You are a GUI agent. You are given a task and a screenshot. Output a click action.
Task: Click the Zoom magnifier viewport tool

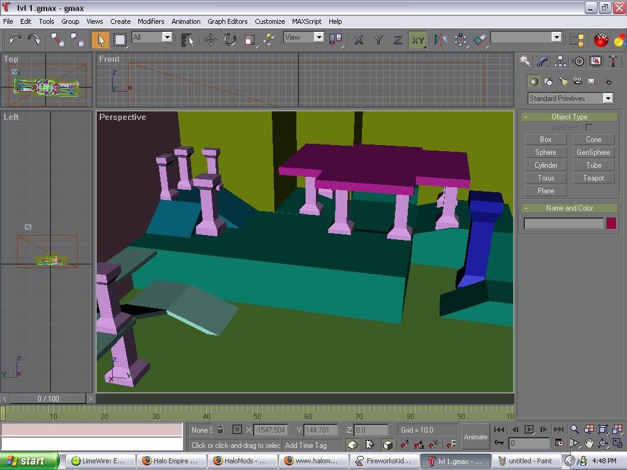[x=574, y=429]
